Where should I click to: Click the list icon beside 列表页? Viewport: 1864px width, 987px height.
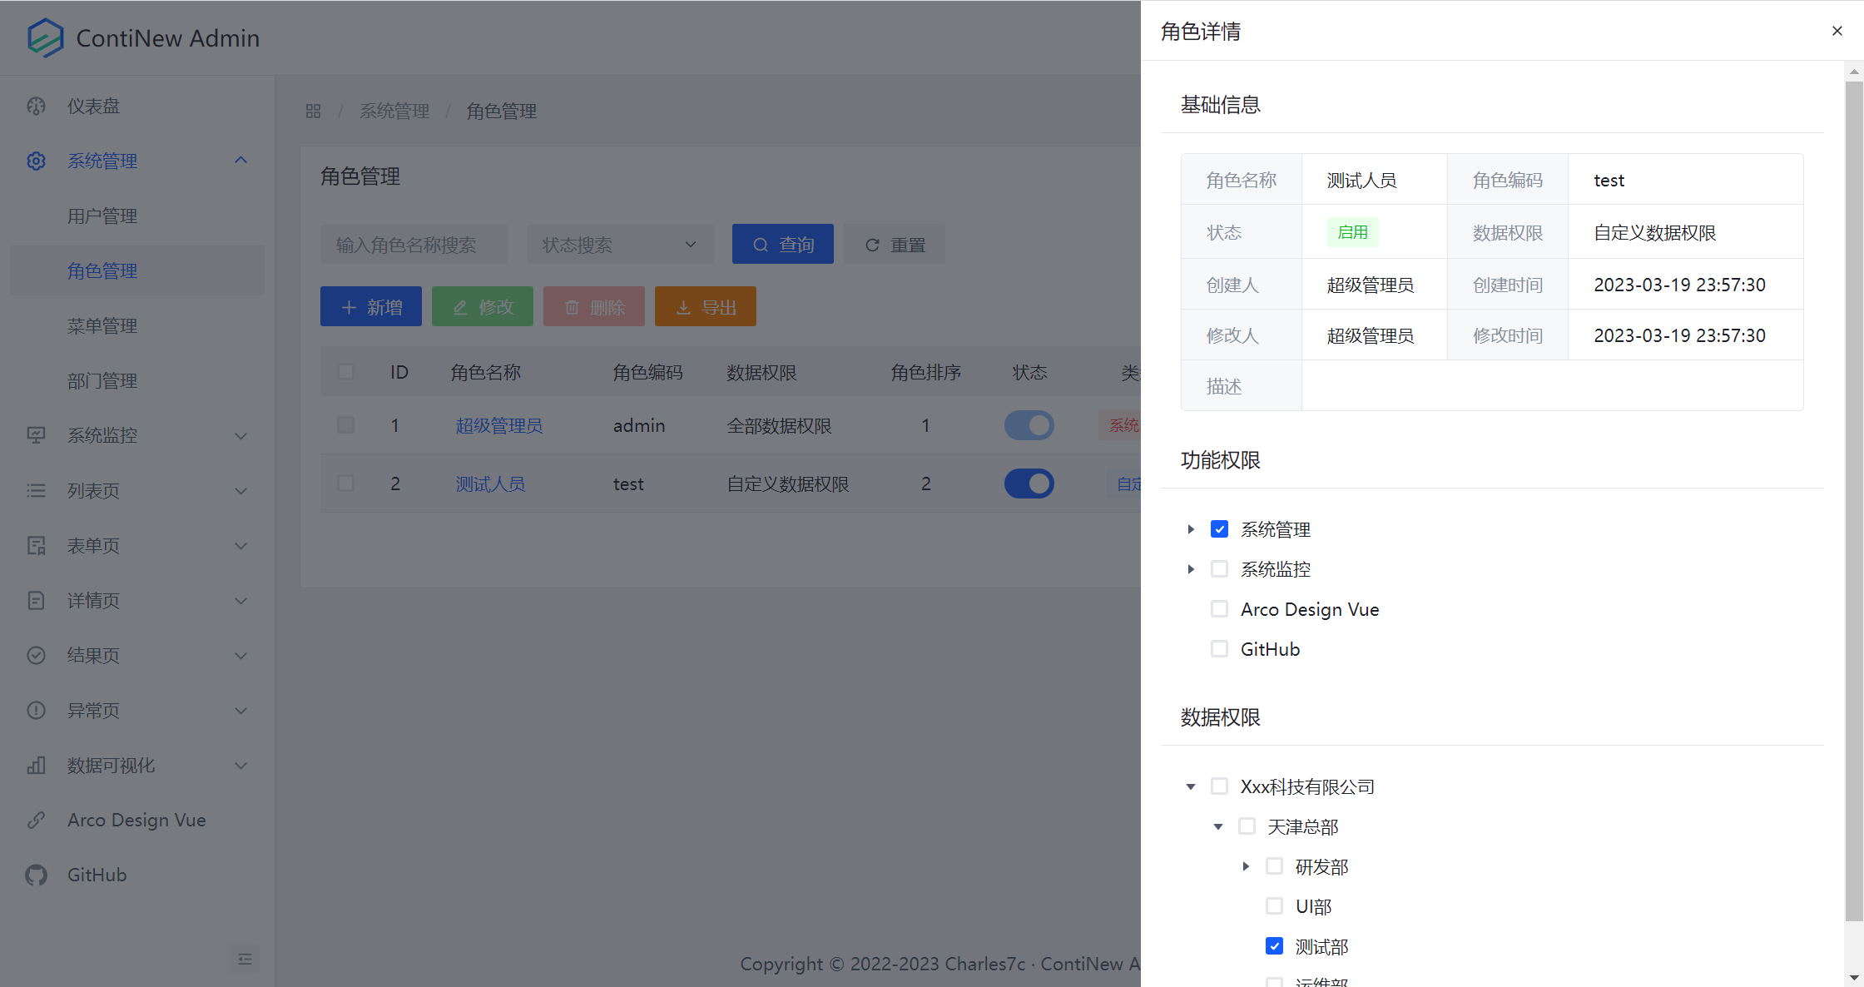[36, 490]
